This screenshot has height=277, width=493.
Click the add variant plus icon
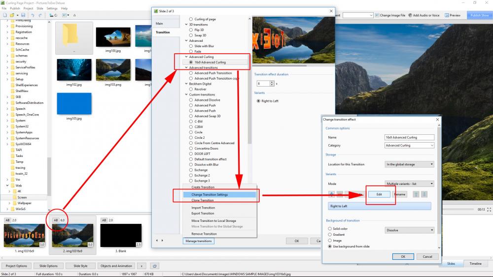pyautogui.click(x=331, y=194)
